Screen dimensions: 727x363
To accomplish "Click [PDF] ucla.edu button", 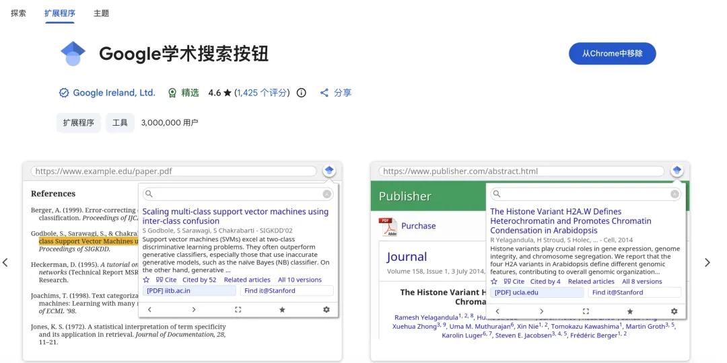I will pos(537,292).
